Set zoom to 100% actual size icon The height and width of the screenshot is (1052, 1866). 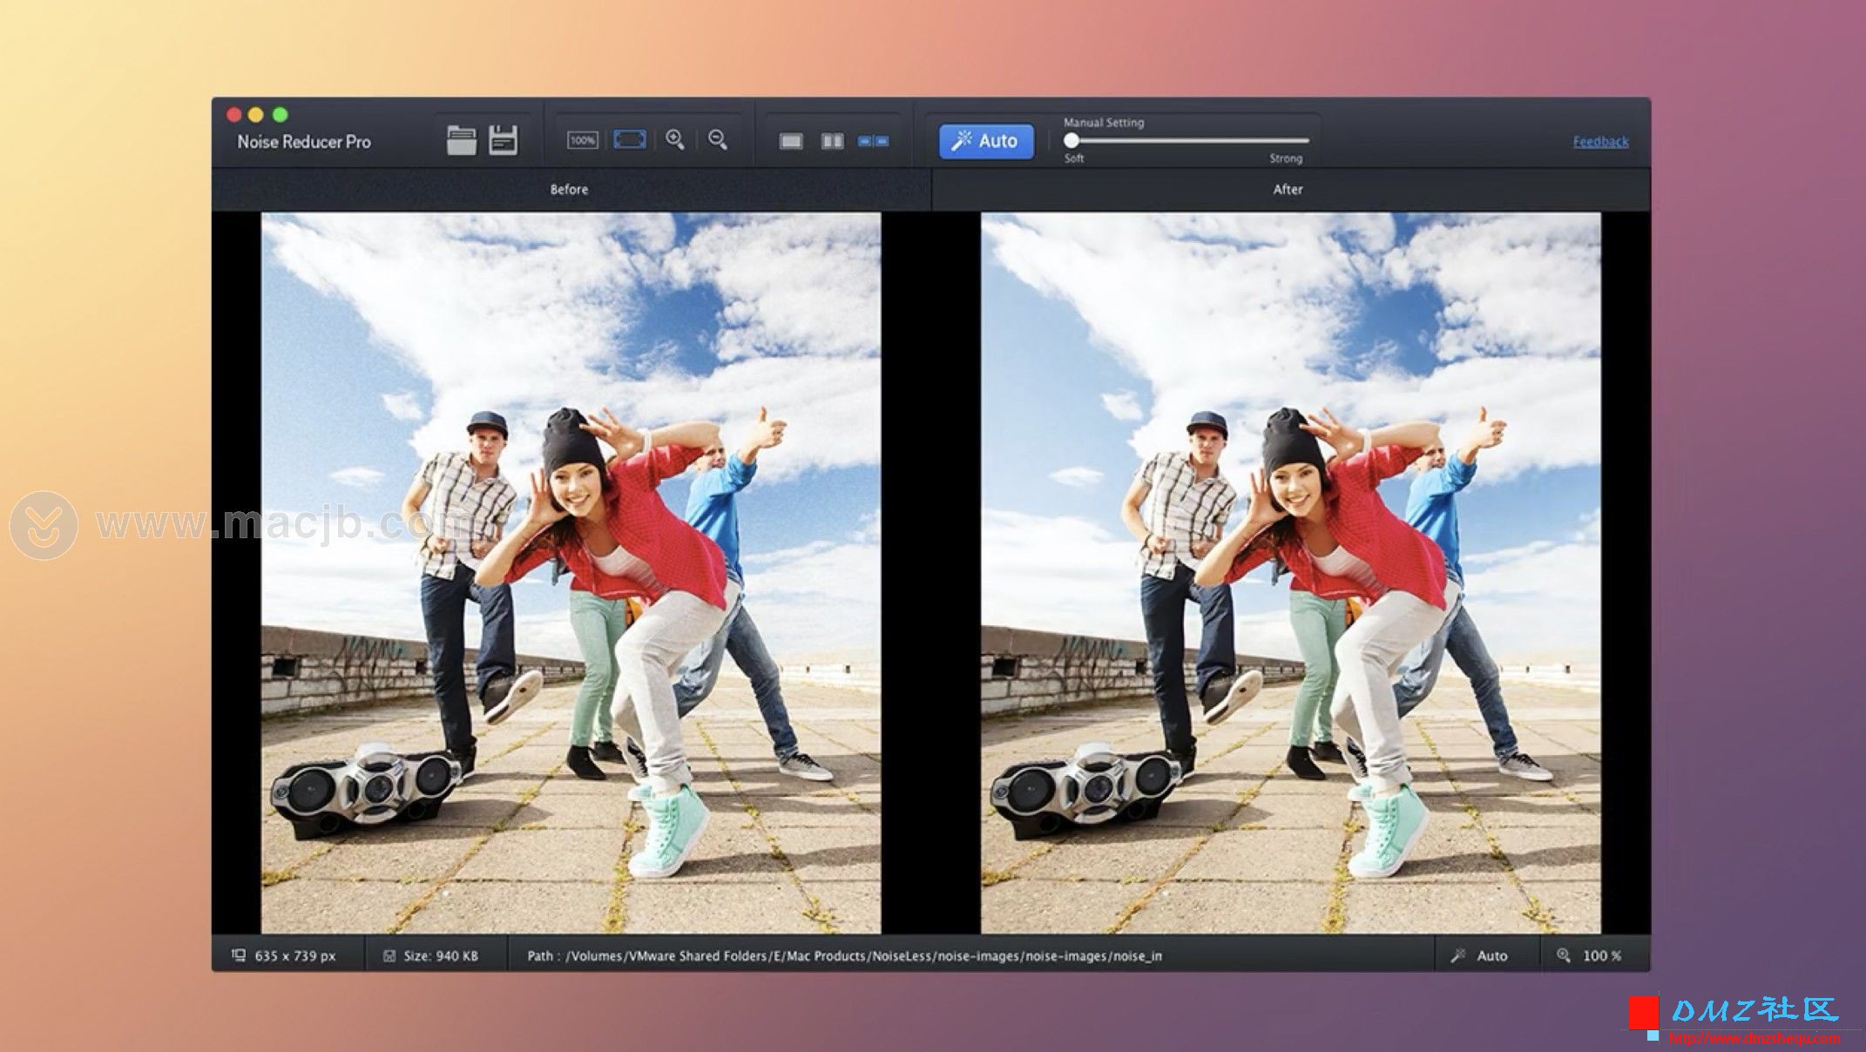pyautogui.click(x=582, y=140)
